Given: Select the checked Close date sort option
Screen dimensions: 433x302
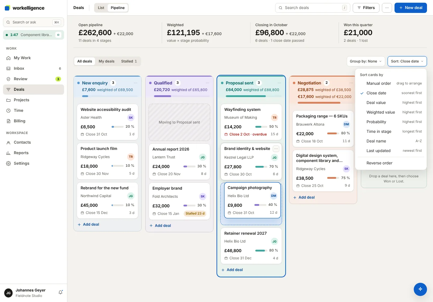Looking at the screenshot, I should pyautogui.click(x=391, y=93).
